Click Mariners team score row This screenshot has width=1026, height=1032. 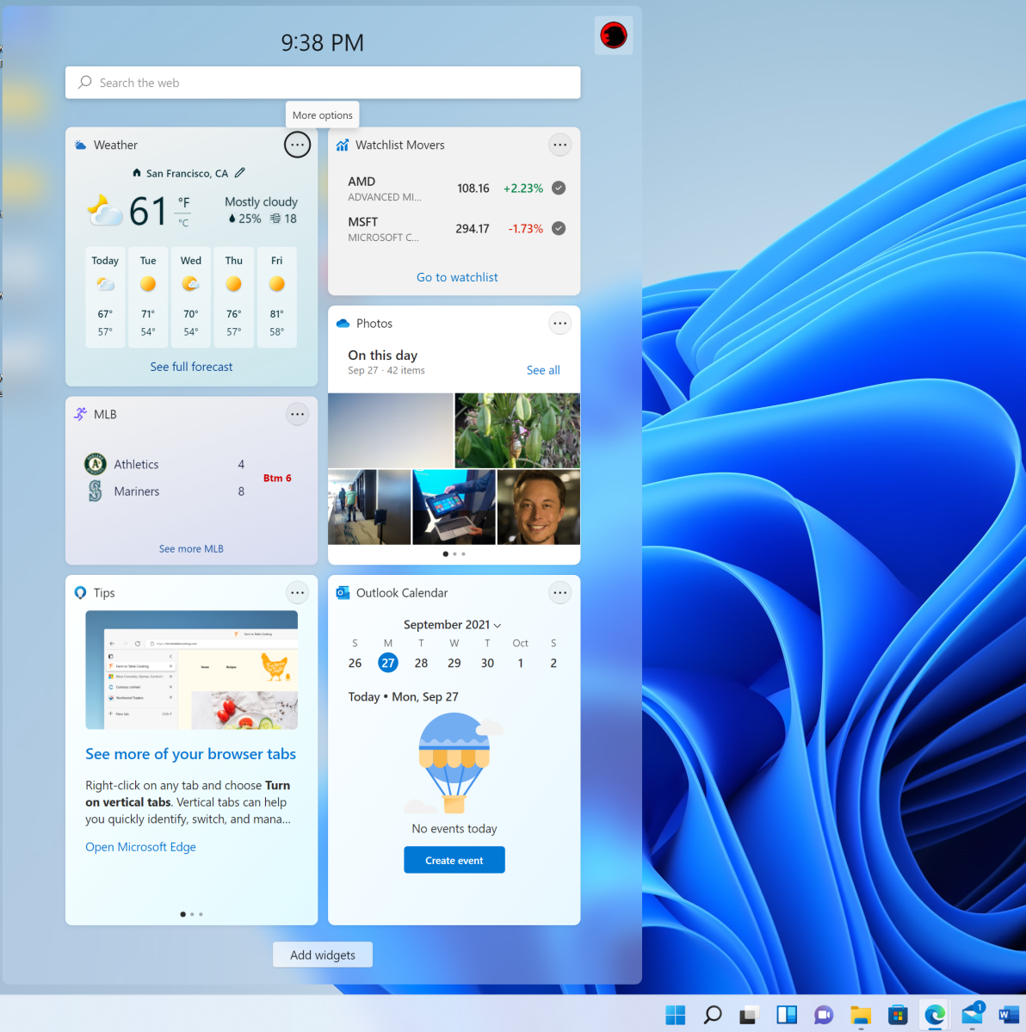coord(164,491)
